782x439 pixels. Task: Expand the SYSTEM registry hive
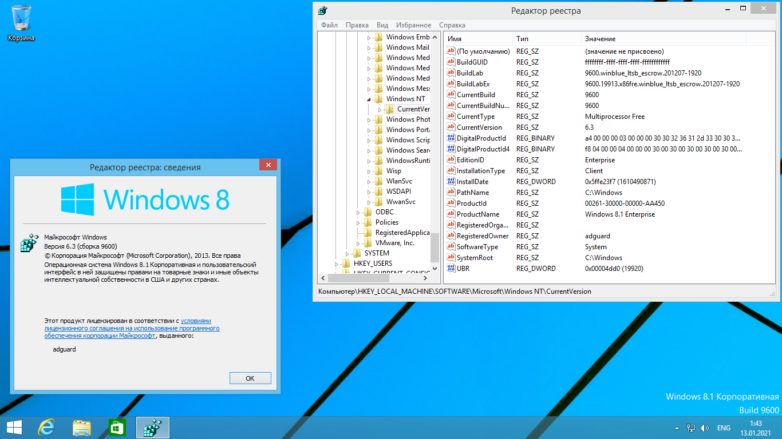tap(347, 253)
